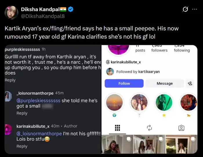Click Reply under purpleskiessssss comment
The height and width of the screenshot is (157, 203).
10,80
